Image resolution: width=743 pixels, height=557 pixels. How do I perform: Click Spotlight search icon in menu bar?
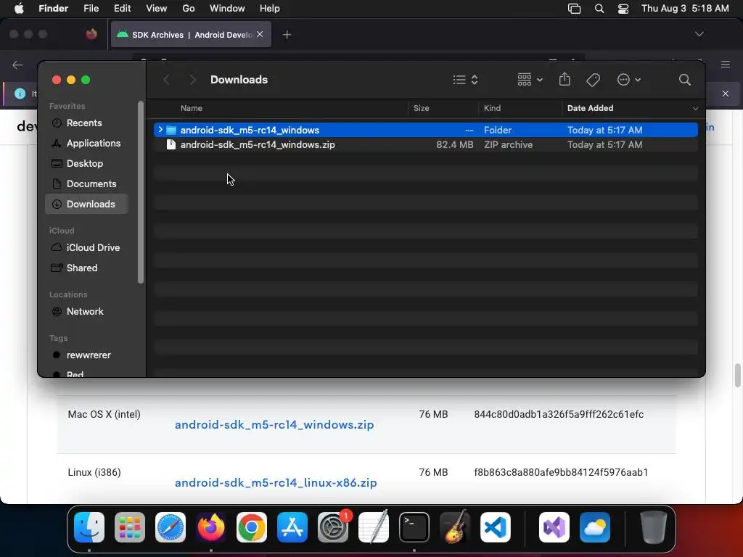599,9
